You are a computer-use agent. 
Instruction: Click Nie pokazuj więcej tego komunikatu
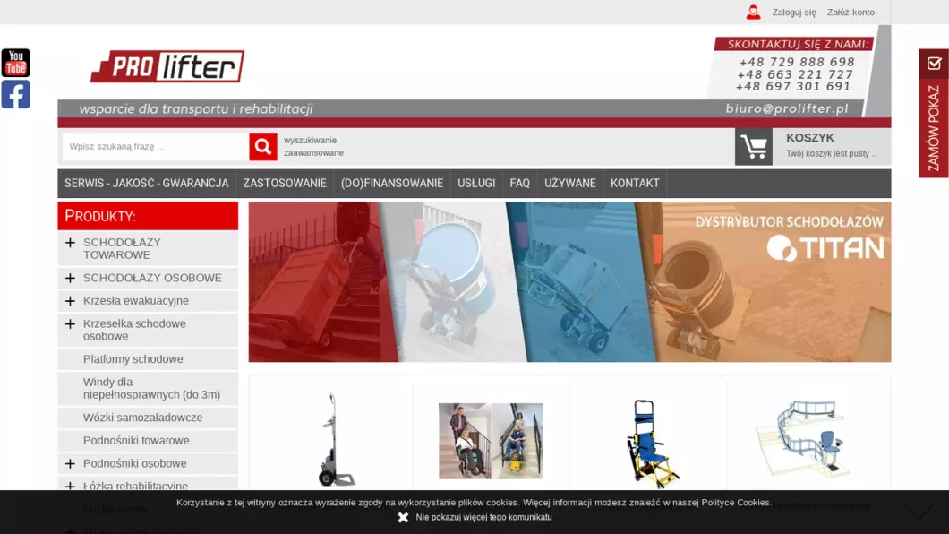(x=483, y=518)
